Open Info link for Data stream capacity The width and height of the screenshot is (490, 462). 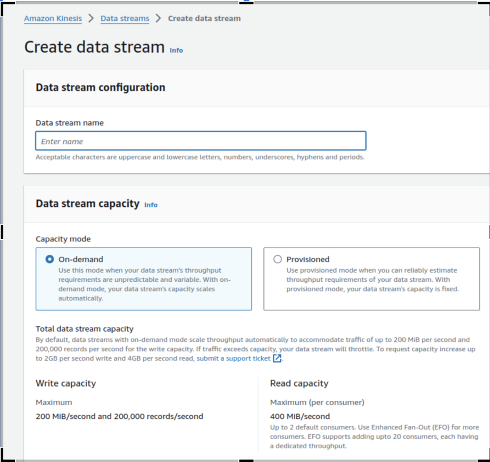coord(151,205)
